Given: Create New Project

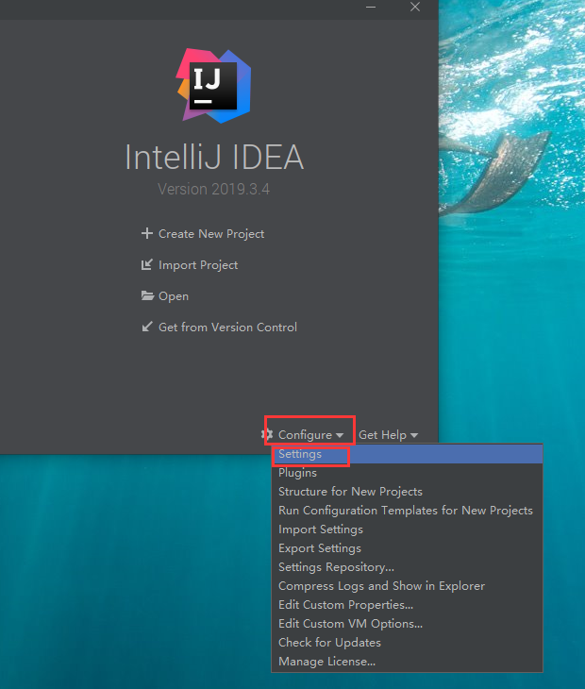Looking at the screenshot, I should [211, 234].
